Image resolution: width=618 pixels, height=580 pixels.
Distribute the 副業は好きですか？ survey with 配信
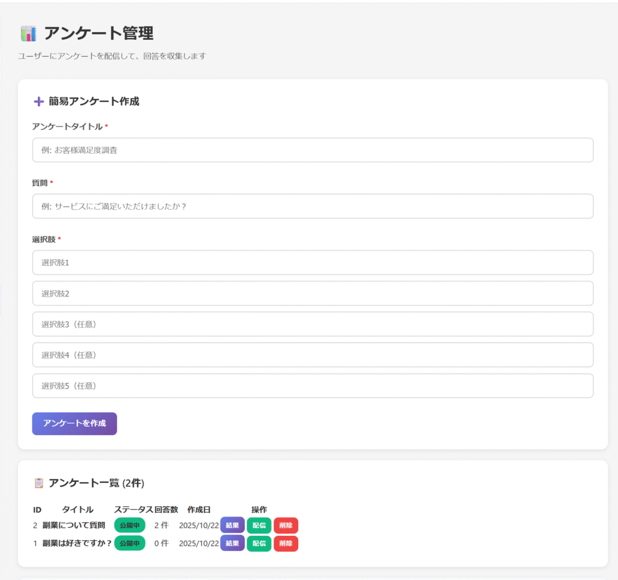(259, 544)
